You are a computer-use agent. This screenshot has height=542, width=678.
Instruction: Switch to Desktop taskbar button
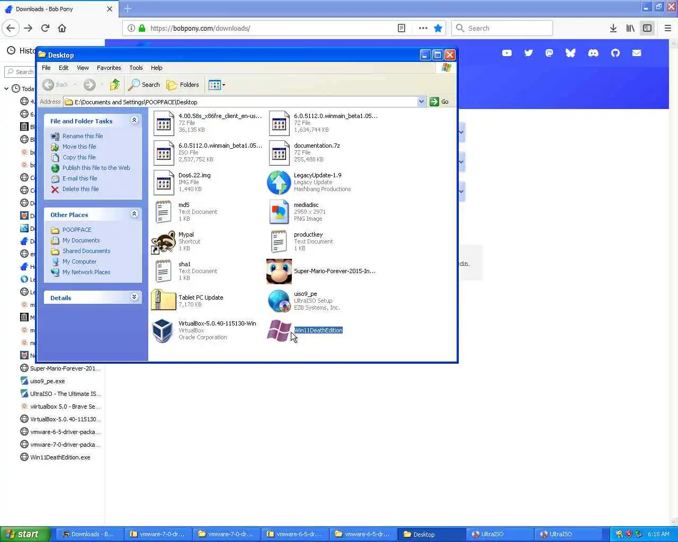(432, 534)
